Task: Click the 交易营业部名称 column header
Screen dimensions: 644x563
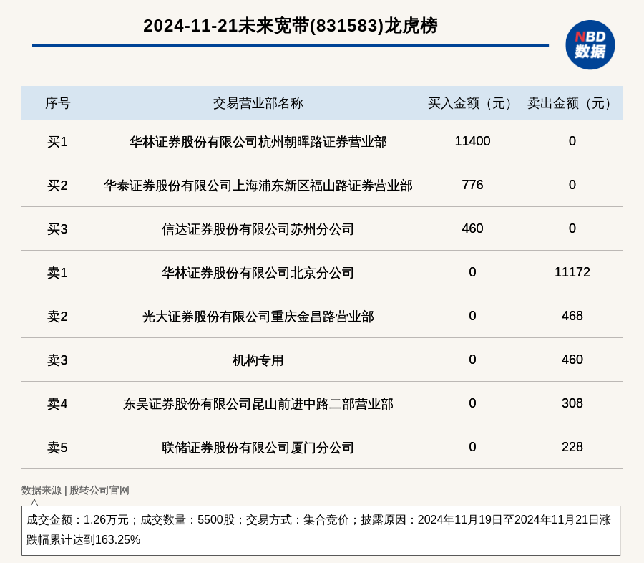Action: pyautogui.click(x=258, y=103)
